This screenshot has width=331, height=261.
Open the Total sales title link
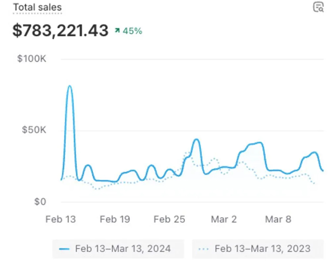click(x=37, y=7)
